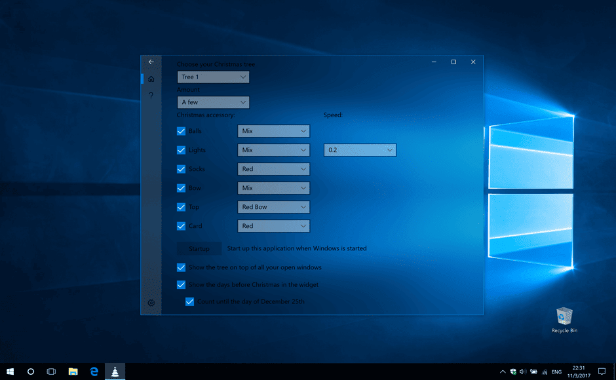
Task: Open the Socks Red dropdown
Action: pyautogui.click(x=273, y=169)
